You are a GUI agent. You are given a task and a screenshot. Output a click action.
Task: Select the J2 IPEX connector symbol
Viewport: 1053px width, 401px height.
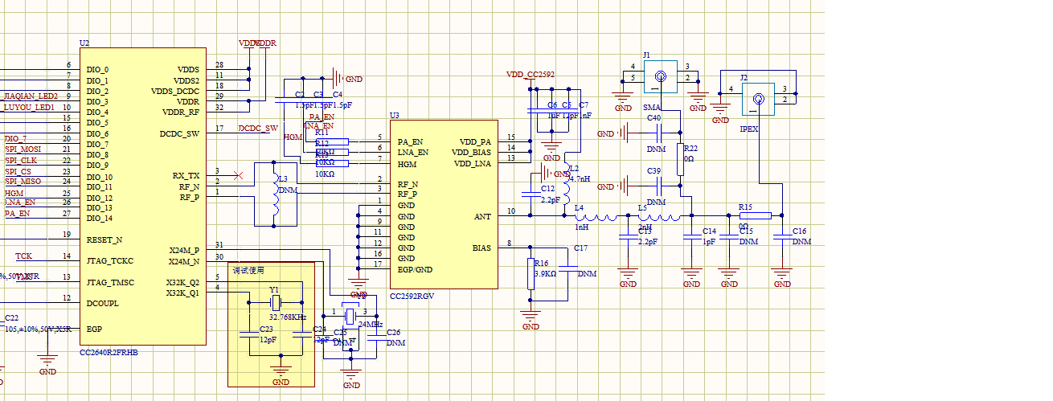point(758,99)
